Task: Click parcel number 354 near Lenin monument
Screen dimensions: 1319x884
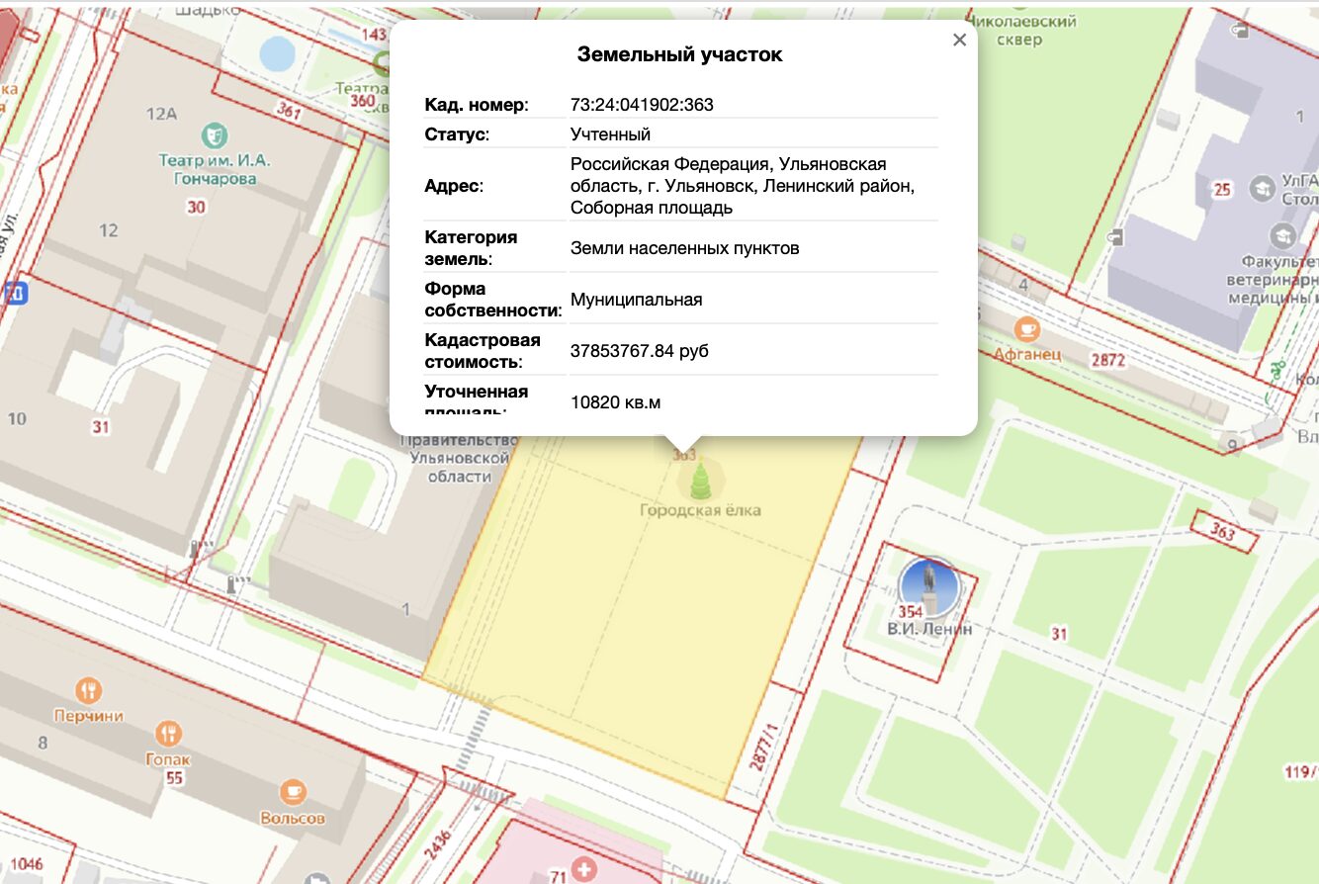Action: point(910,612)
